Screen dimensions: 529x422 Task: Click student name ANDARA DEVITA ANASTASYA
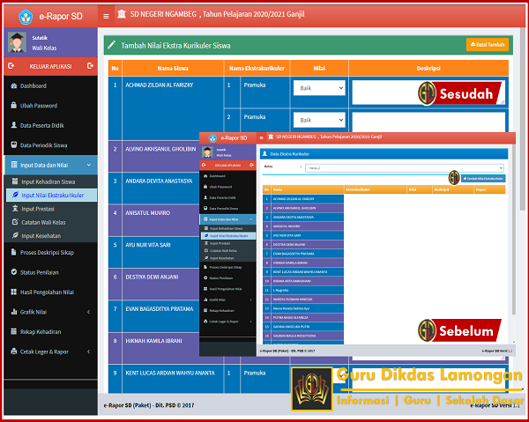click(159, 181)
